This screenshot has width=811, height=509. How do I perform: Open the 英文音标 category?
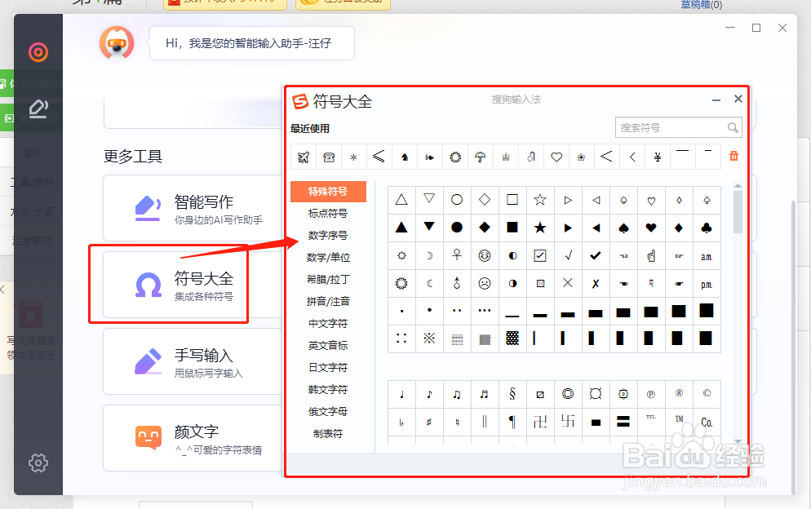click(328, 346)
